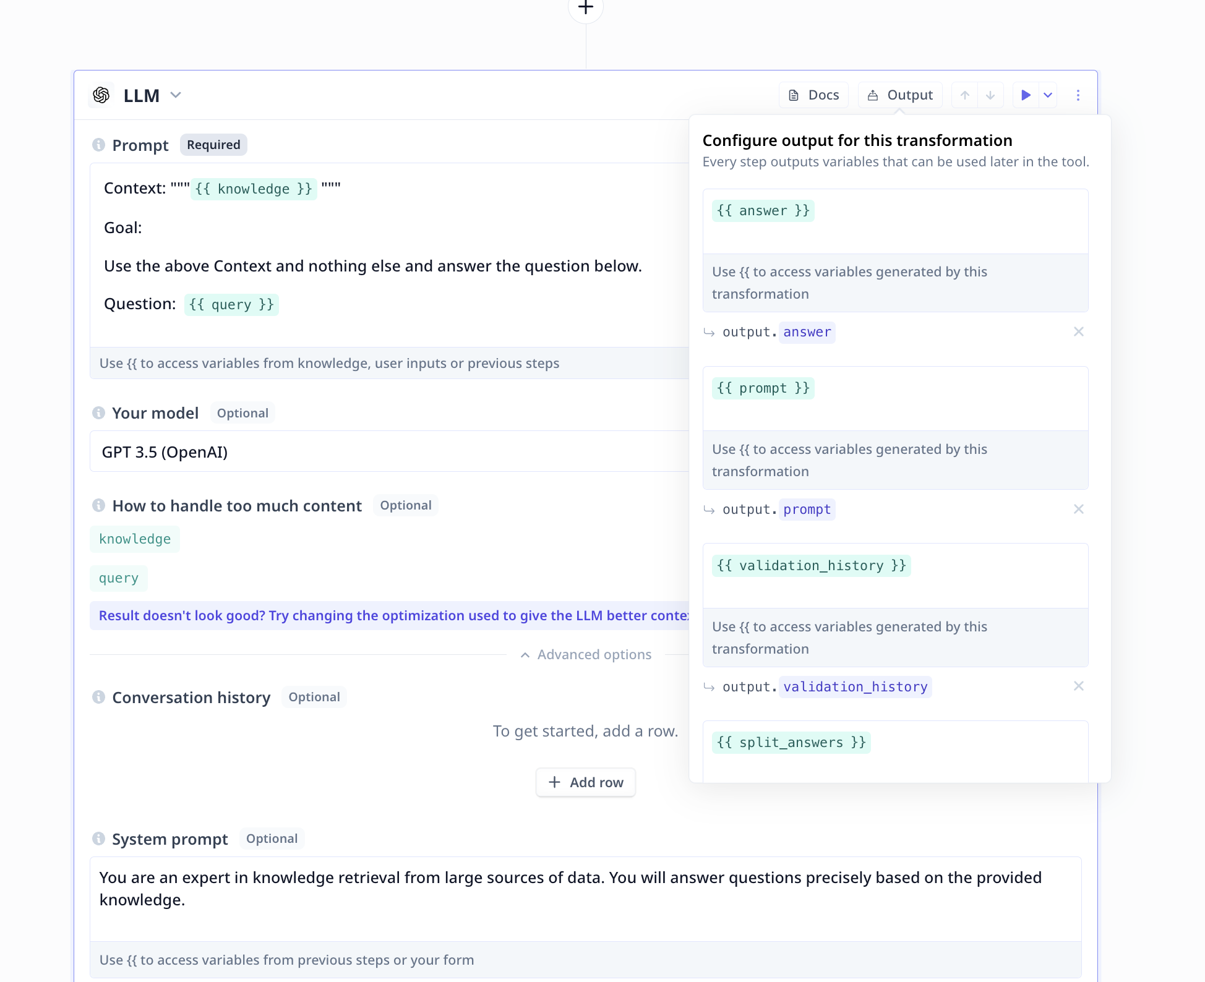Collapse the Advanced options section
The width and height of the screenshot is (1205, 982).
(585, 655)
